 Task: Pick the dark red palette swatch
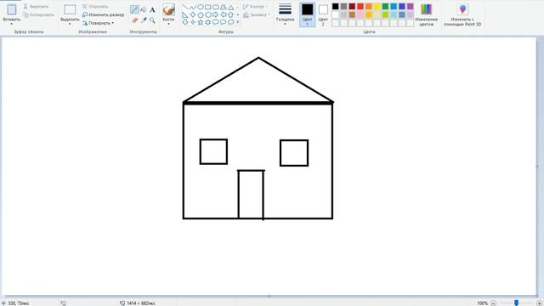click(352, 6)
